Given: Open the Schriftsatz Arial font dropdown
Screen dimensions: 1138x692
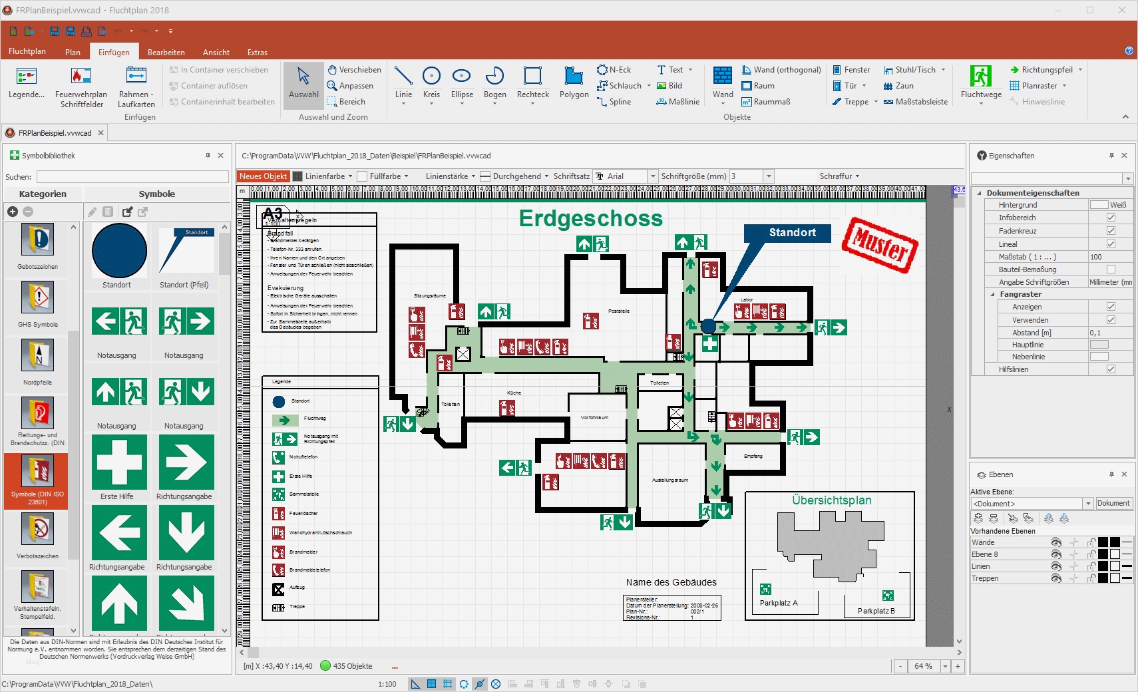Looking at the screenshot, I should click(x=653, y=176).
